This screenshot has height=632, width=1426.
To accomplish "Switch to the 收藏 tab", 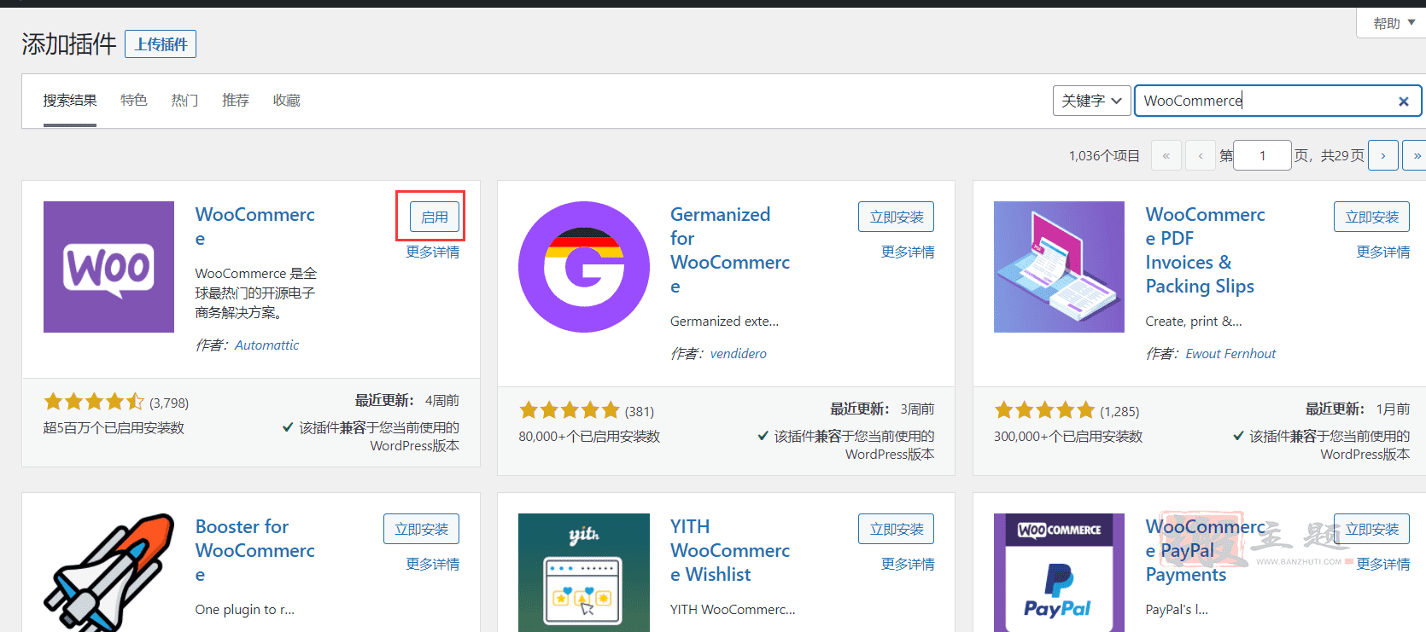I will [287, 101].
